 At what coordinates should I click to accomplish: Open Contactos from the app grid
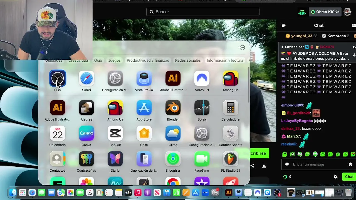[58, 159]
